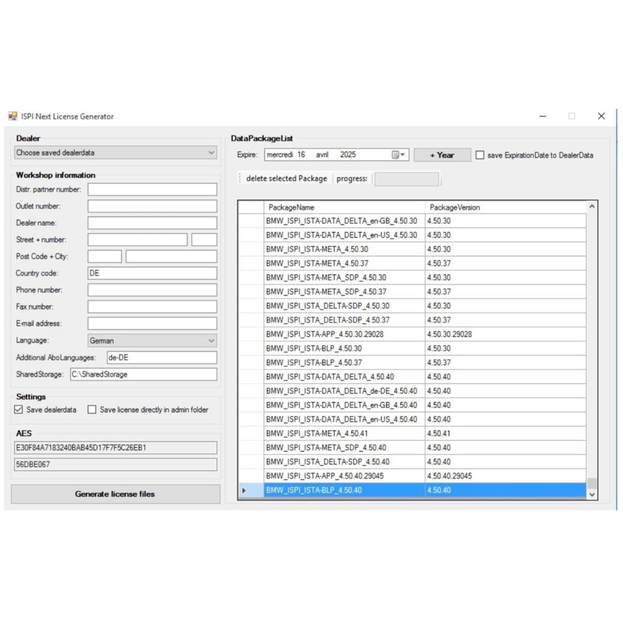Click the Distr. partner number input field
This screenshot has width=623, height=623.
(x=152, y=189)
